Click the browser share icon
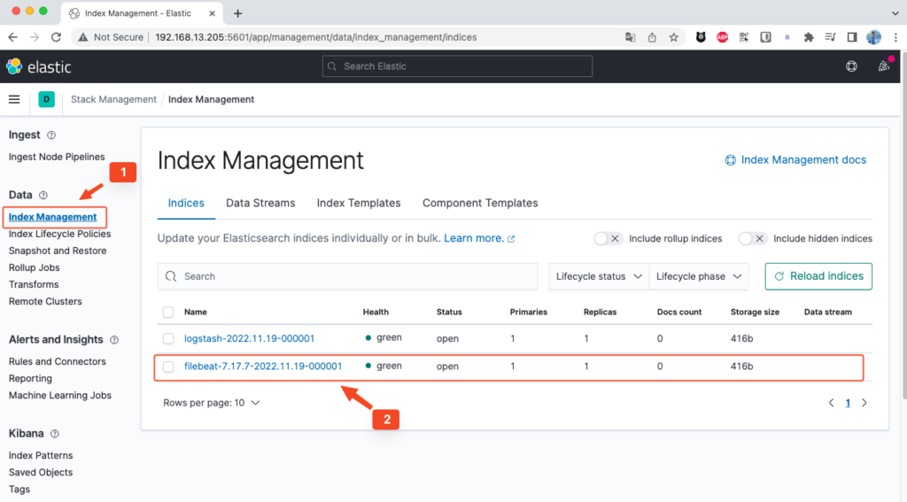Viewport: 907px width, 502px height. (x=652, y=37)
